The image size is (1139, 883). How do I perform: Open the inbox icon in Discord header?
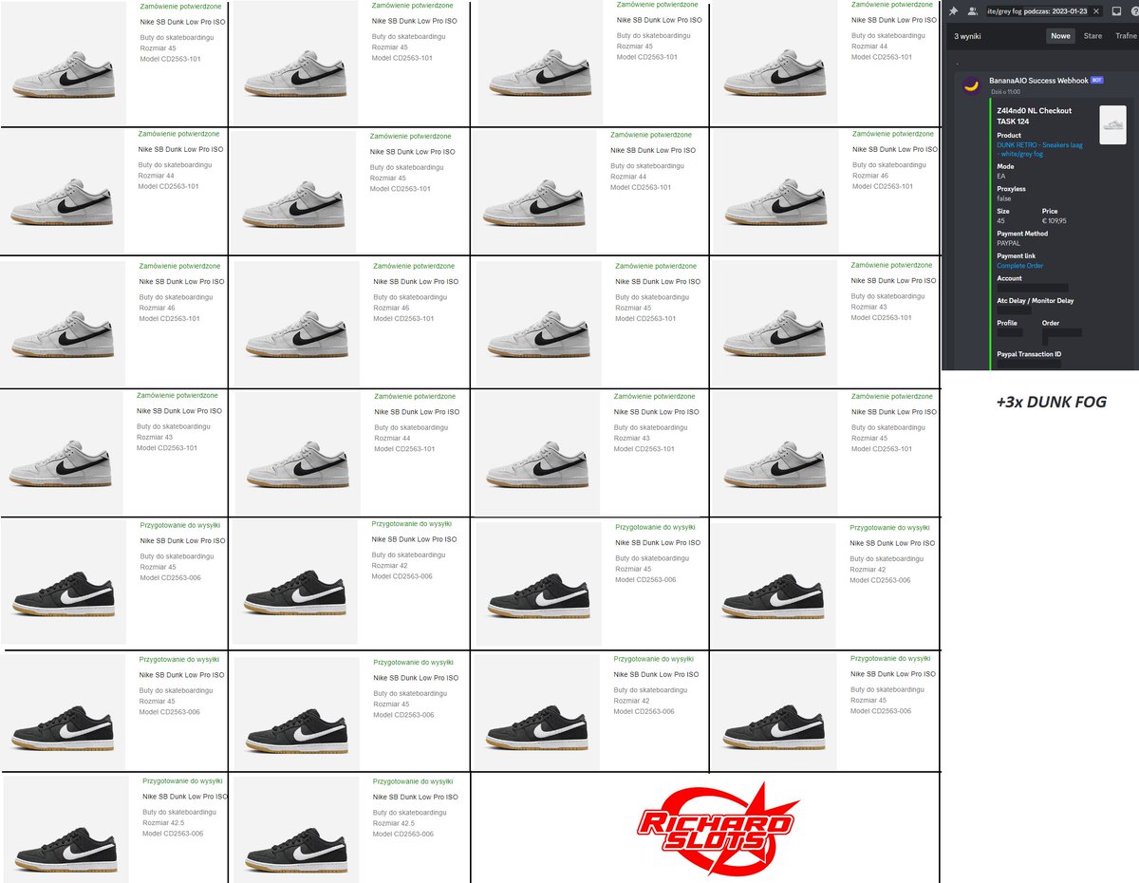click(x=1117, y=11)
